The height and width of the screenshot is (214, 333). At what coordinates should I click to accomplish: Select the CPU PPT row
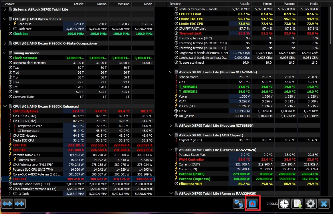(x=78, y=179)
